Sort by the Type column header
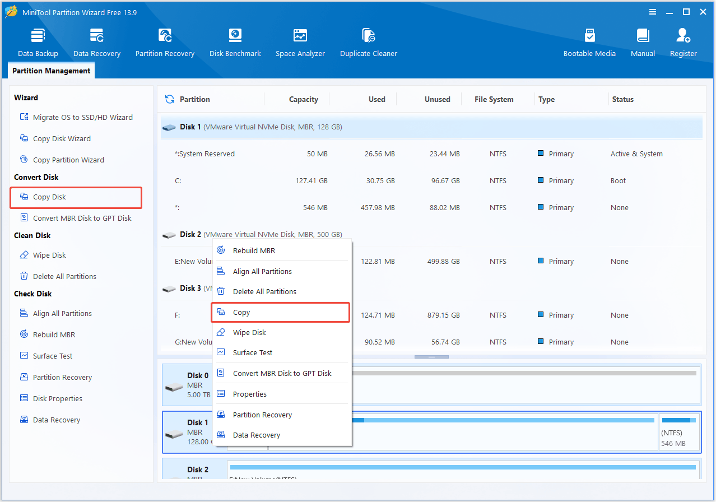716x502 pixels. coord(546,99)
